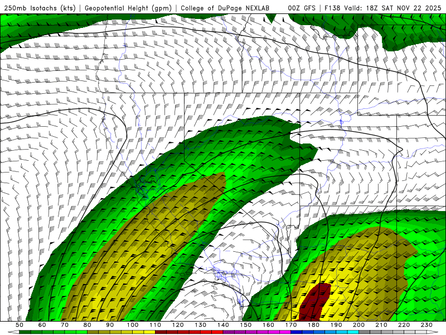Click the 'Geopotential Height (gpm)' header label
Image resolution: width=446 pixels, height=335 pixels.
[128, 8]
